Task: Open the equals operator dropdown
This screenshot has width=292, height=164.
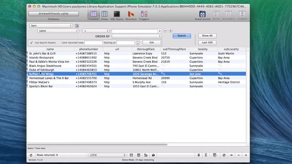Action: pos(96,31)
